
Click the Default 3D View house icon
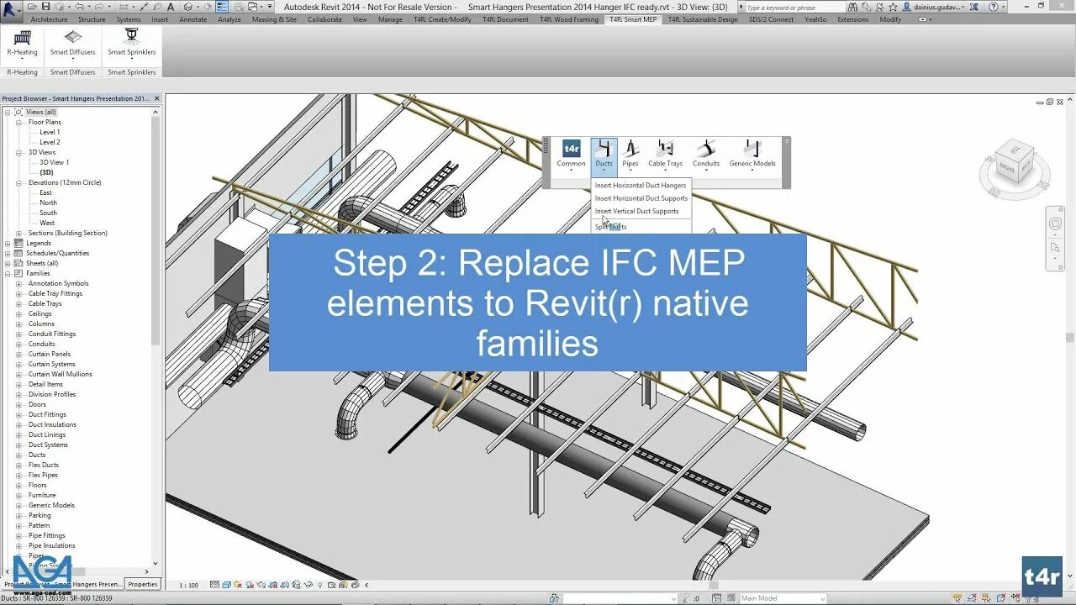coord(188,7)
